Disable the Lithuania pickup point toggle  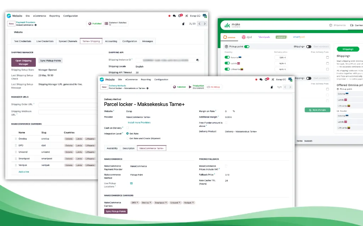point(227,69)
